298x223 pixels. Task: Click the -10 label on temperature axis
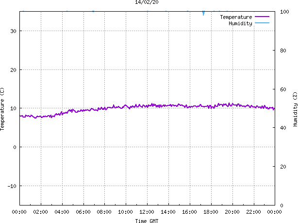[x=12, y=186]
